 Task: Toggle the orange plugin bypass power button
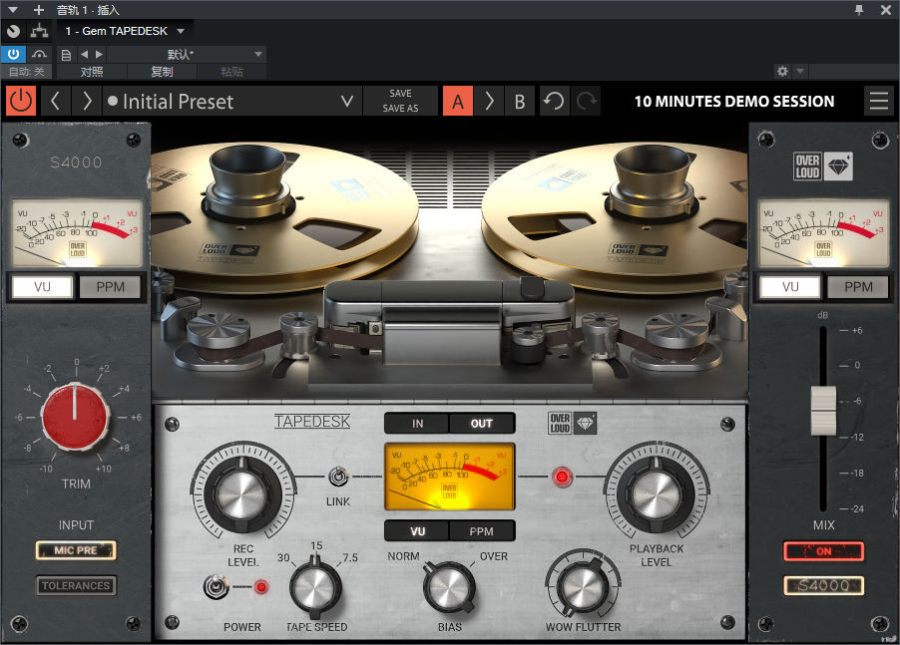click(x=21, y=101)
